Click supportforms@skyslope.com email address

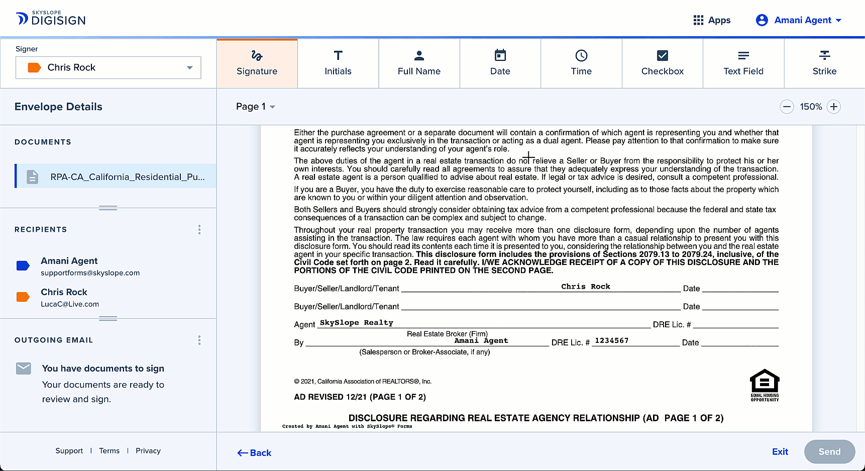90,273
